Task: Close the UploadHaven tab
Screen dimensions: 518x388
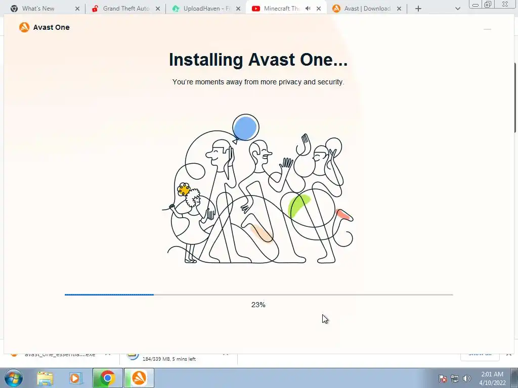Action: pyautogui.click(x=238, y=9)
